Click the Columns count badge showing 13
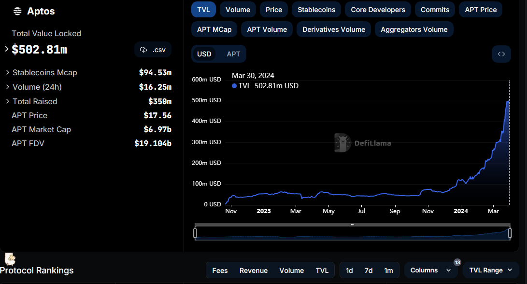Image resolution: width=527 pixels, height=284 pixels. coord(457,262)
